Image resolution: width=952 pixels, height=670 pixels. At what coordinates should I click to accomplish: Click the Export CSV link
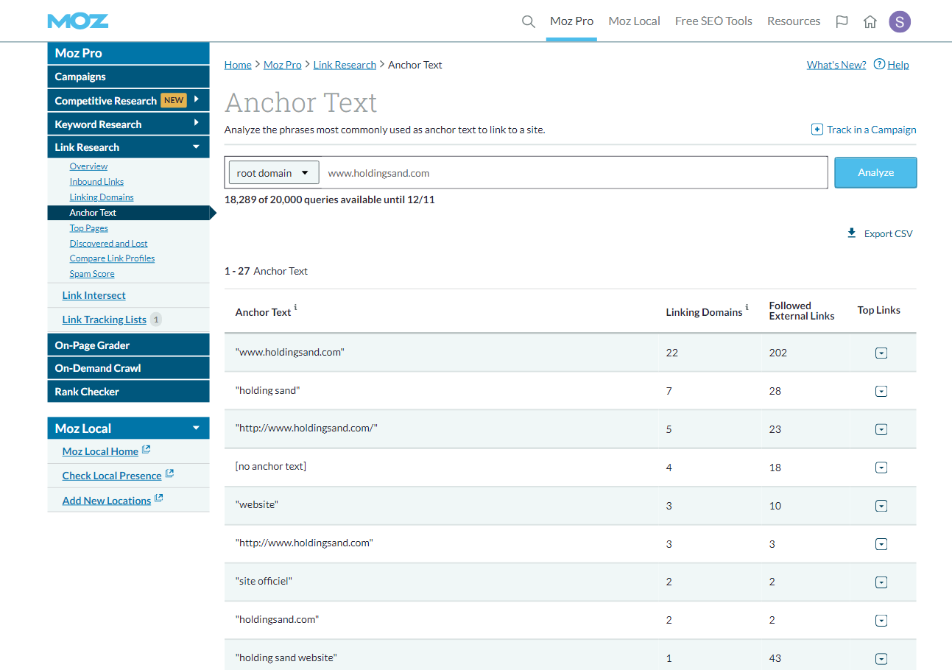pos(888,233)
